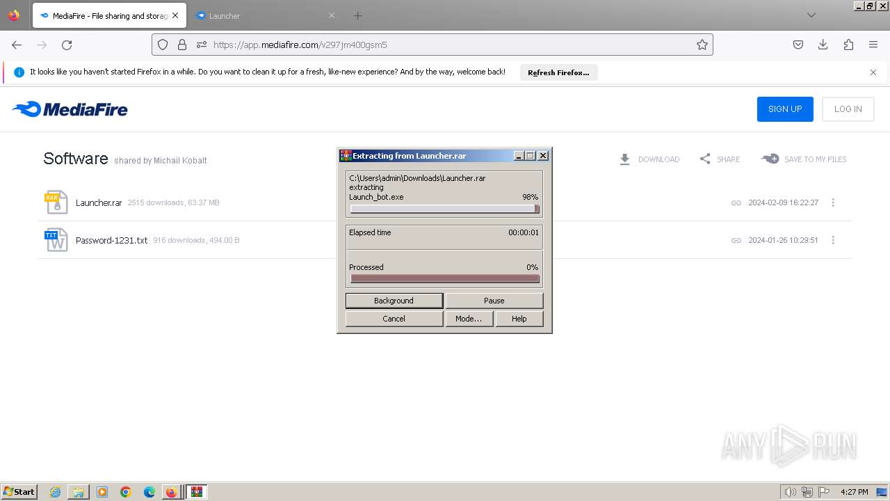Click the file extraction progress bar

pyautogui.click(x=445, y=209)
